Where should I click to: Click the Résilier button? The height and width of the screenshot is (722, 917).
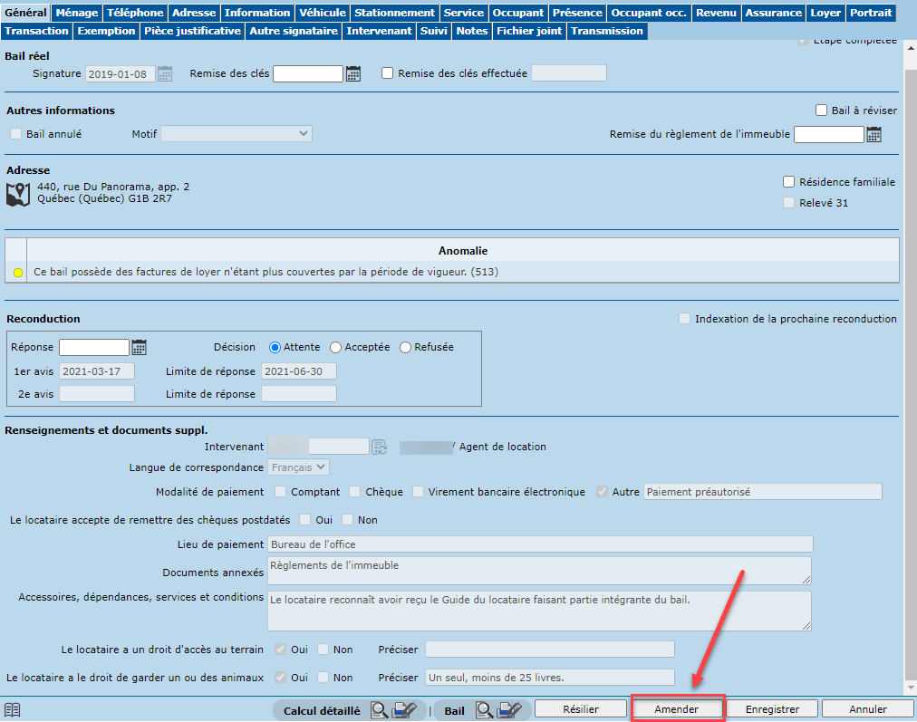click(x=580, y=709)
